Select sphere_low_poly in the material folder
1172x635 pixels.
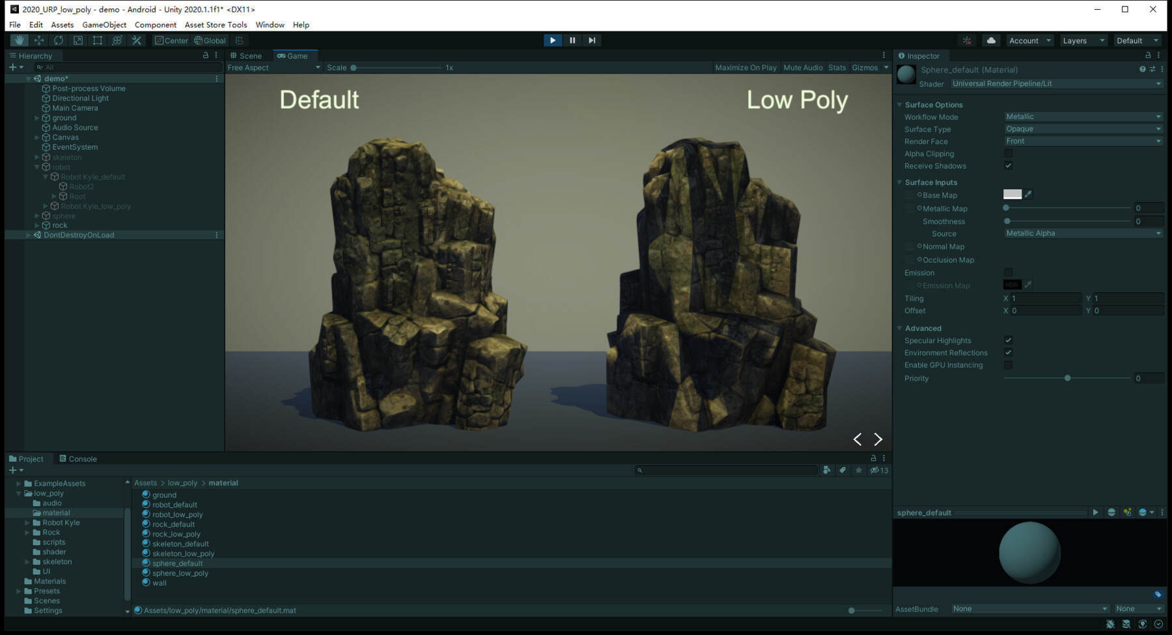(180, 572)
